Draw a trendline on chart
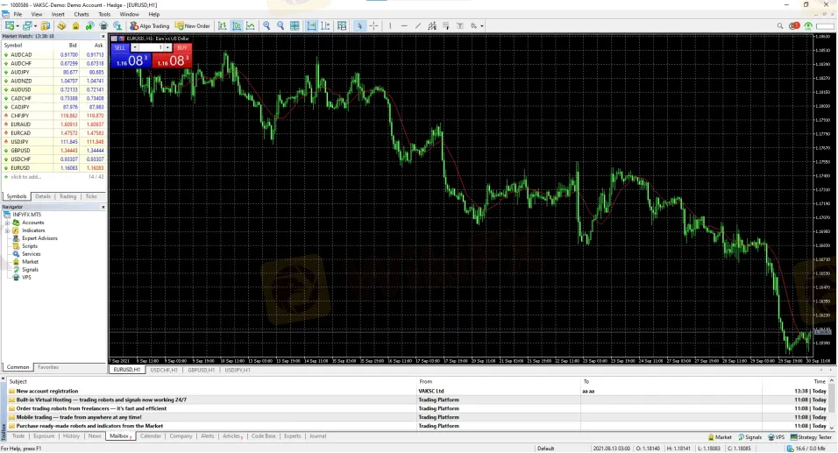The width and height of the screenshot is (838, 453). click(418, 25)
